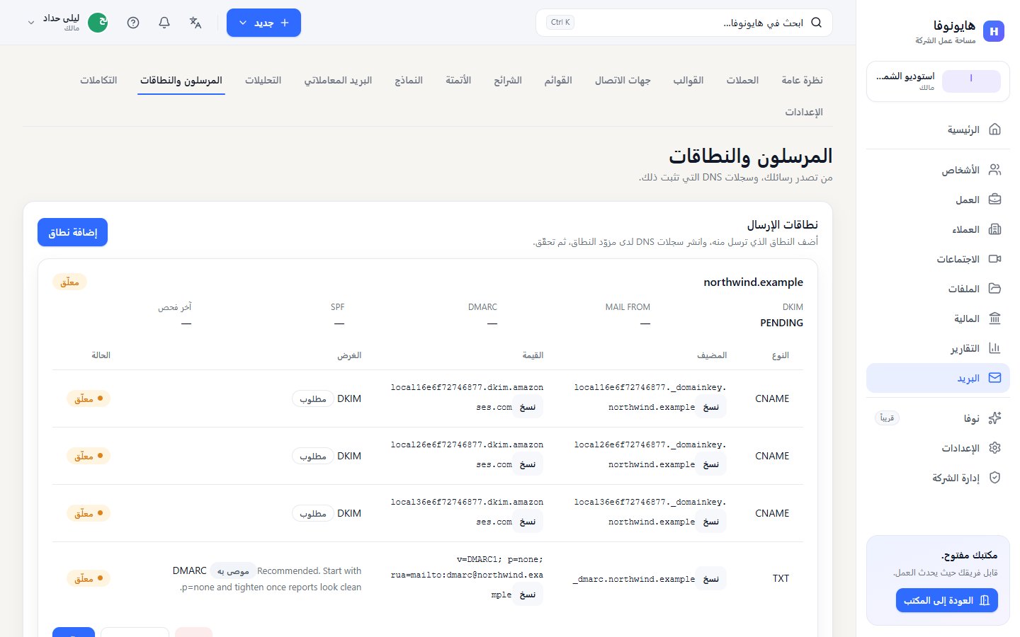
Task: Open the جديد new dropdown button
Action: [263, 23]
